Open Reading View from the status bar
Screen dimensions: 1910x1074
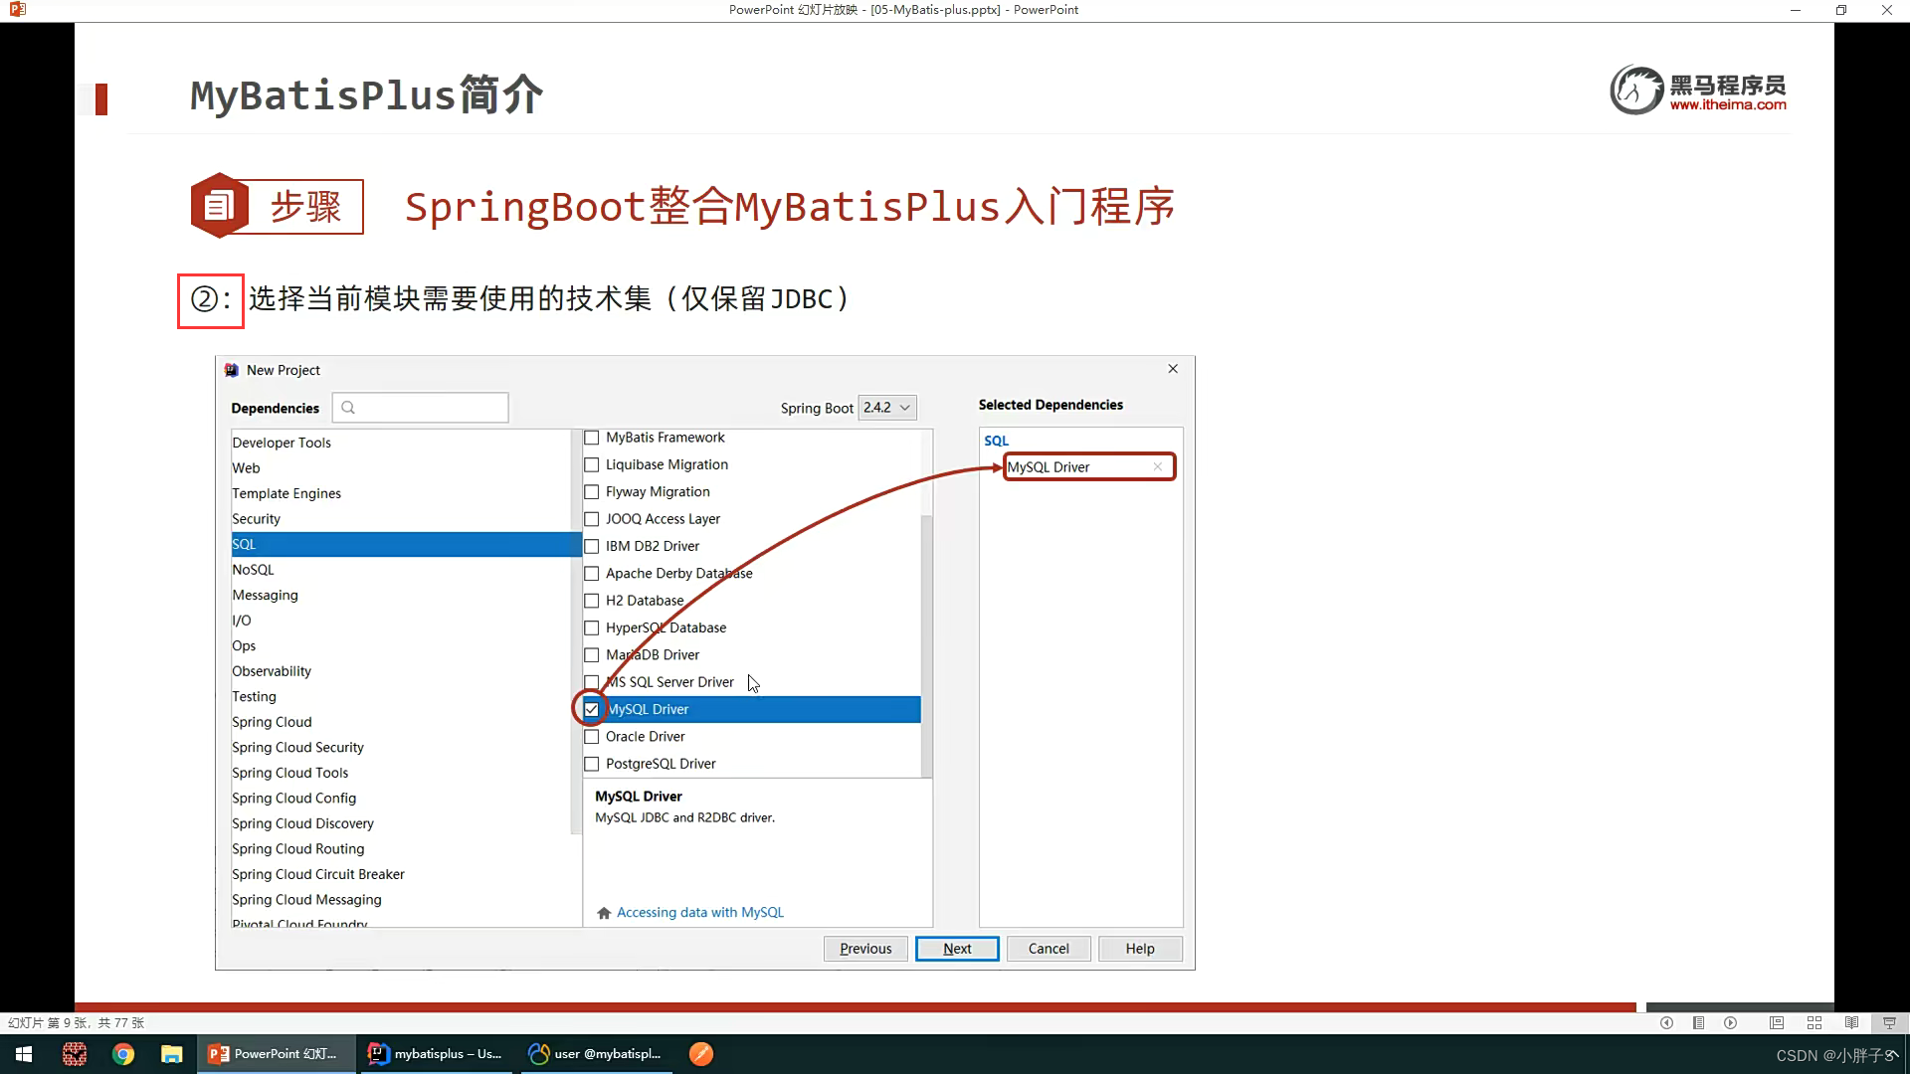(1851, 1022)
